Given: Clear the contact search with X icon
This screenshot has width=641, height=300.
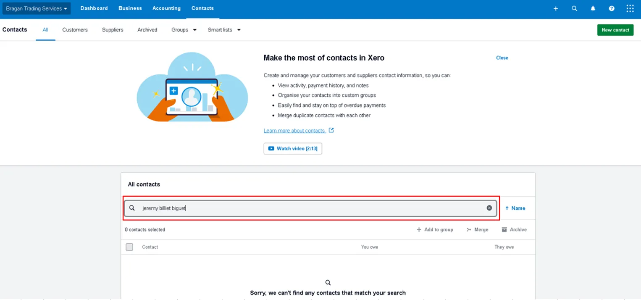Looking at the screenshot, I should (x=489, y=208).
